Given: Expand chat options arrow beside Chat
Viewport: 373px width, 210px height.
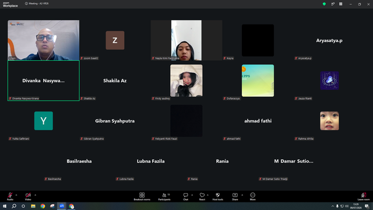Looking at the screenshot, I should 192,195.
